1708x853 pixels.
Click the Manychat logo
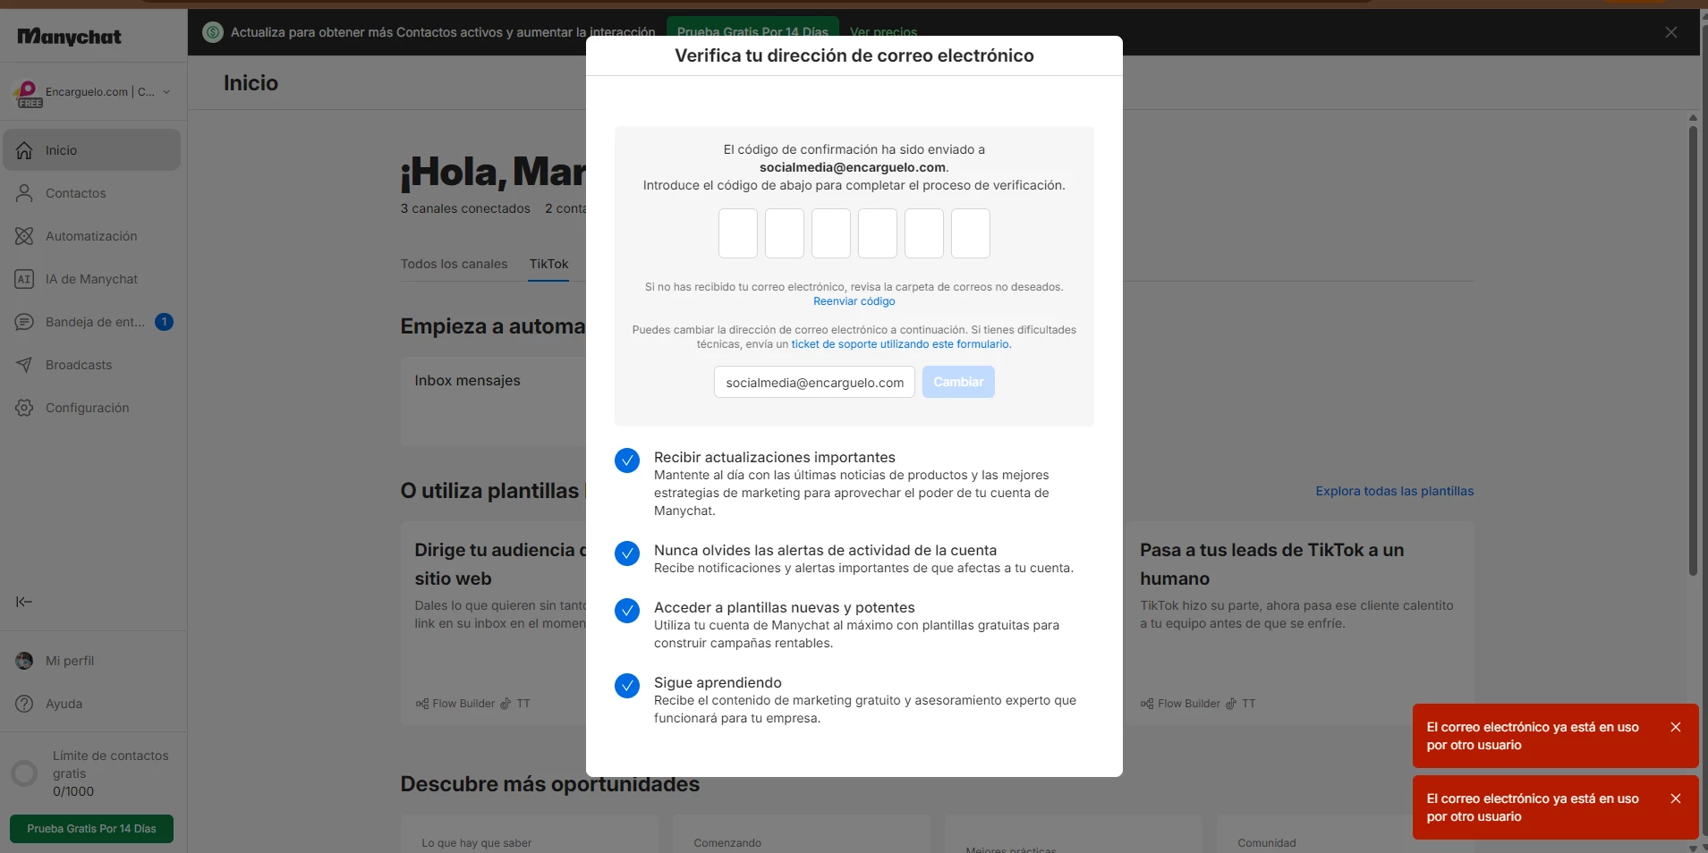click(x=70, y=37)
